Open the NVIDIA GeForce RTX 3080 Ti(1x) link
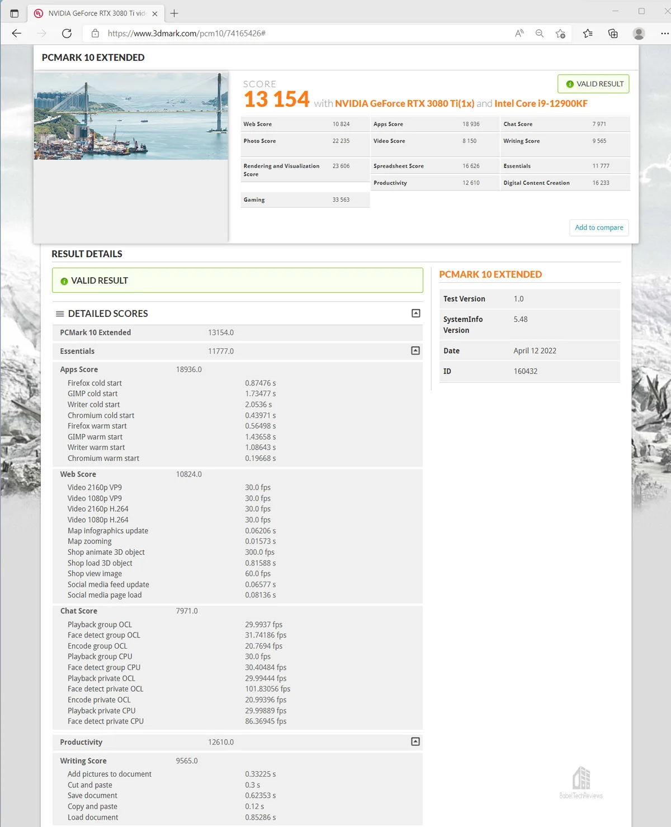Screen dimensions: 671x827 point(405,103)
